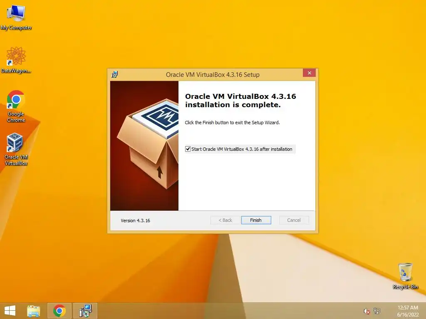Image resolution: width=426 pixels, height=319 pixels.
Task: Open the My Computer desktop icon
Action: tap(16, 17)
